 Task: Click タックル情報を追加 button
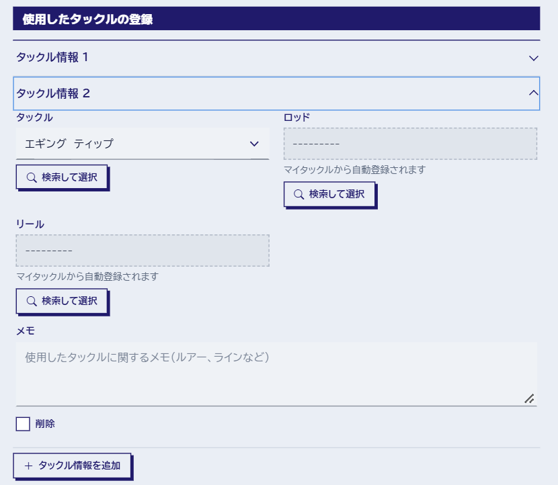click(72, 466)
